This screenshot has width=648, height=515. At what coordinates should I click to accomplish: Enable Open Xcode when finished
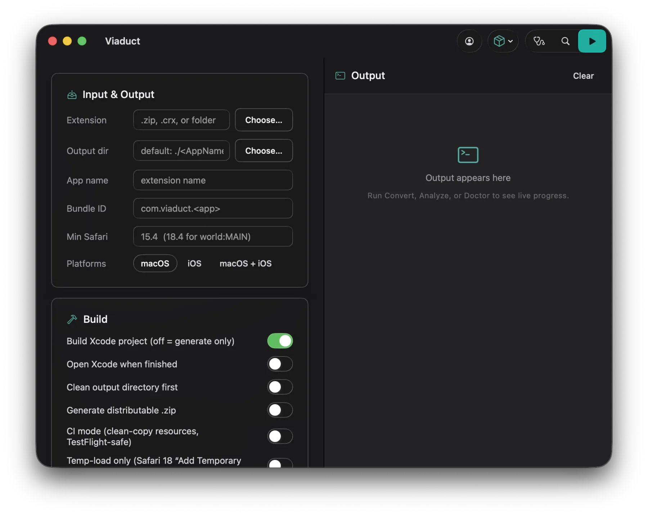280,364
